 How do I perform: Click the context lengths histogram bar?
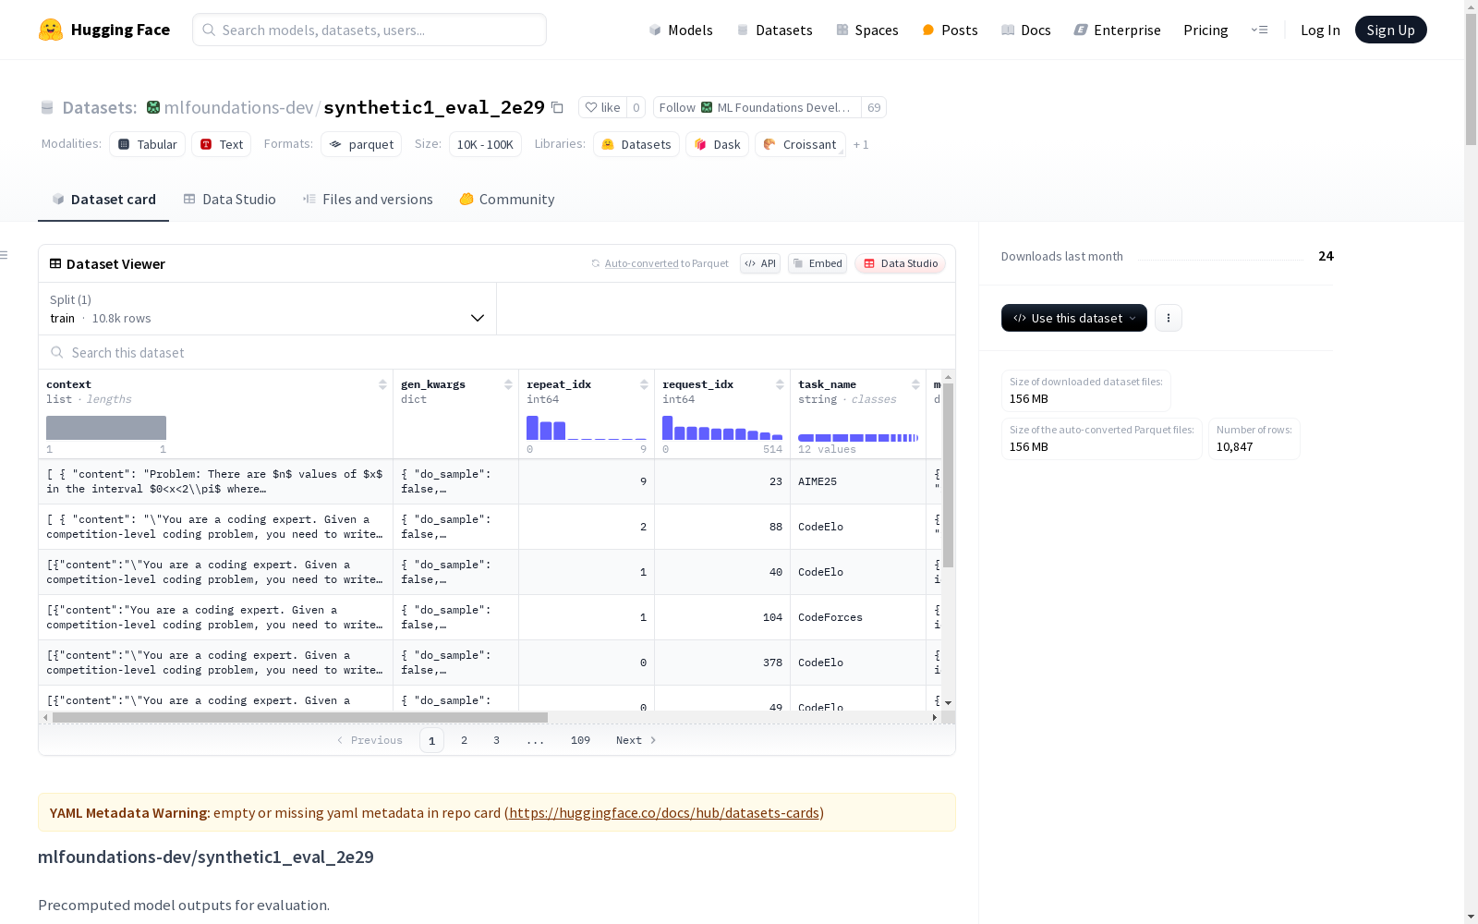coord(106,428)
